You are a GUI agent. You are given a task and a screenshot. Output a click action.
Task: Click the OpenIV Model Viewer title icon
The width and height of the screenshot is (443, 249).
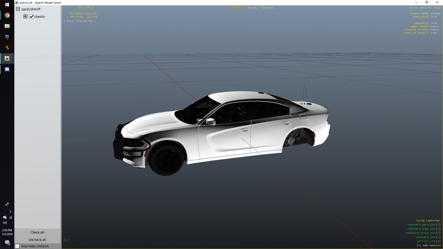[x=16, y=3]
